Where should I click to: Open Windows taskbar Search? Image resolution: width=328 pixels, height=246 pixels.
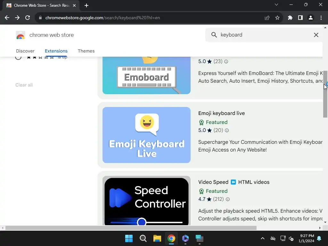click(x=143, y=238)
